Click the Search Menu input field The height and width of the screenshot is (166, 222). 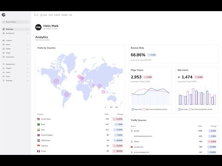click(x=16, y=22)
